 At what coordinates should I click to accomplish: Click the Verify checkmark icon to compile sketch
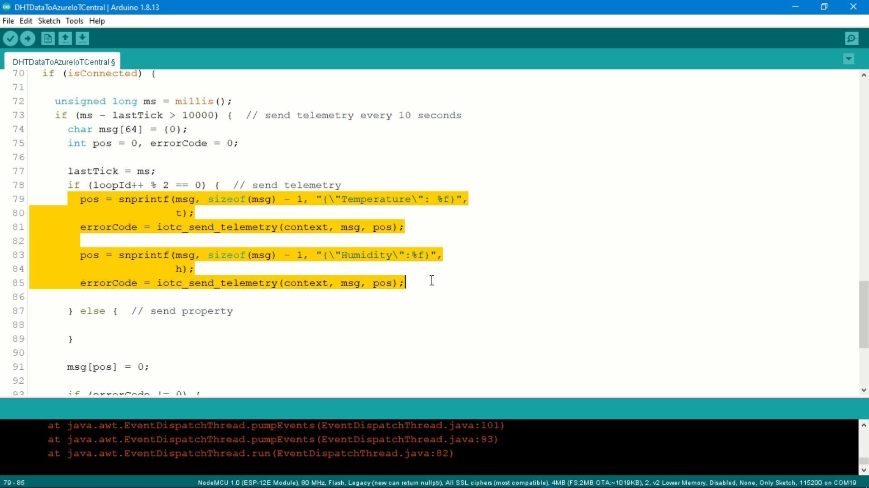pos(10,38)
